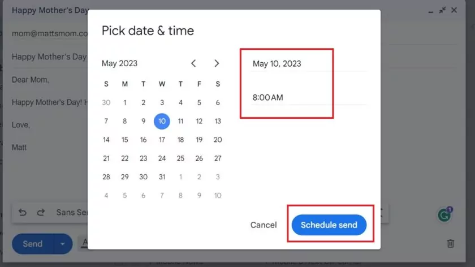The height and width of the screenshot is (267, 475).
Task: Click the Schedule send button
Action: click(x=329, y=225)
